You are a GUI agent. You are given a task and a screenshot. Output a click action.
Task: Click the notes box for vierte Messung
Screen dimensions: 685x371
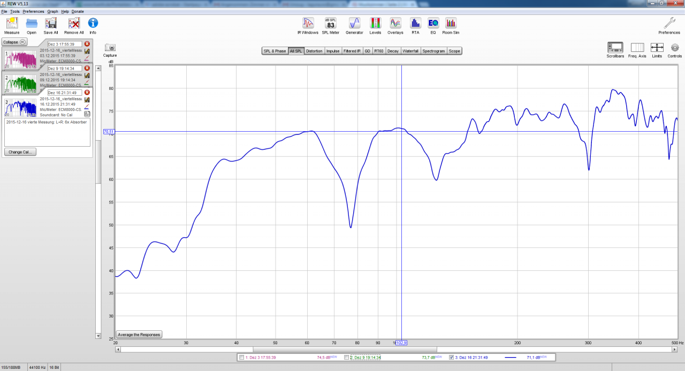(47, 132)
